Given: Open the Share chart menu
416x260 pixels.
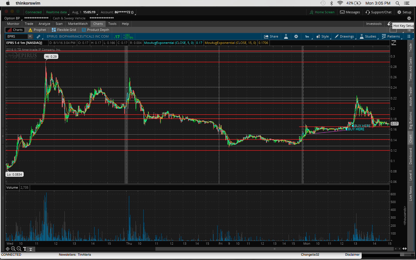Looking at the screenshot, I should [271, 36].
